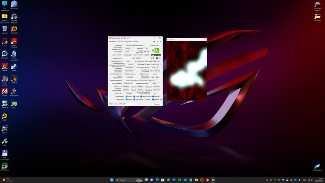
Task: Switch to the Validation tab in GPU-Z
Action: coord(136,42)
